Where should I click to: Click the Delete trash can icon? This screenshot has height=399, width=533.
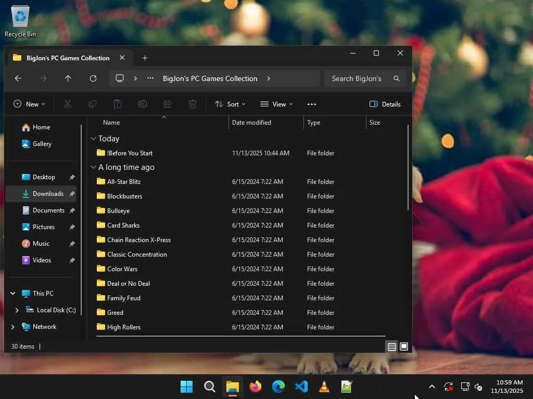point(193,104)
